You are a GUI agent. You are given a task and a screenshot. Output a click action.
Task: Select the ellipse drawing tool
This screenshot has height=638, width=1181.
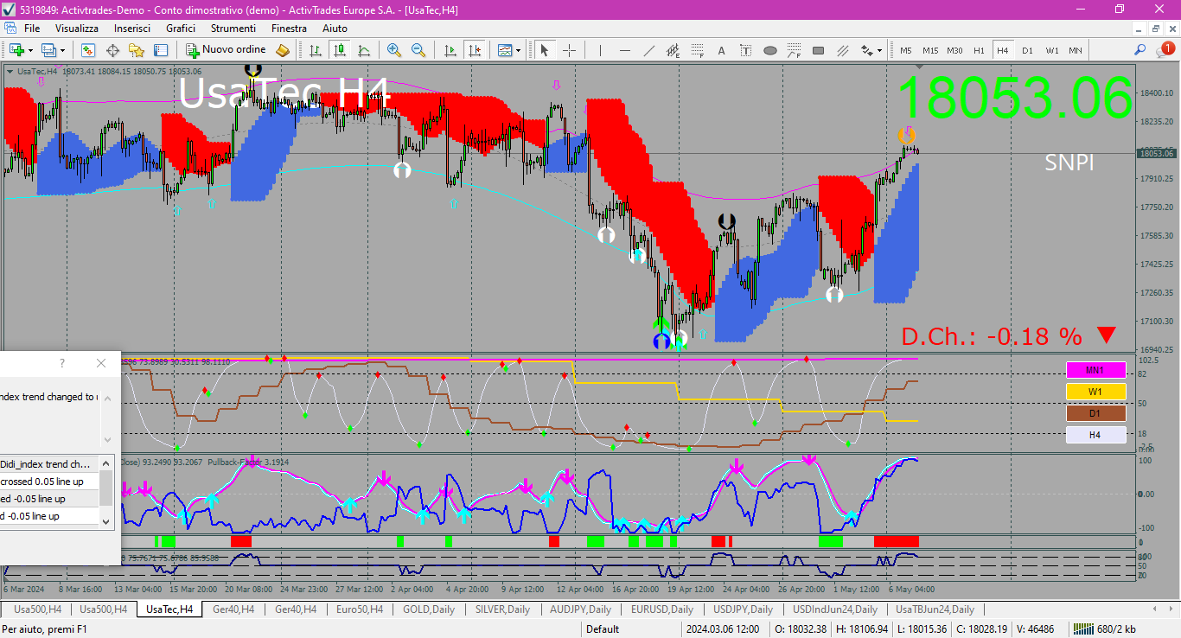pyautogui.click(x=769, y=50)
